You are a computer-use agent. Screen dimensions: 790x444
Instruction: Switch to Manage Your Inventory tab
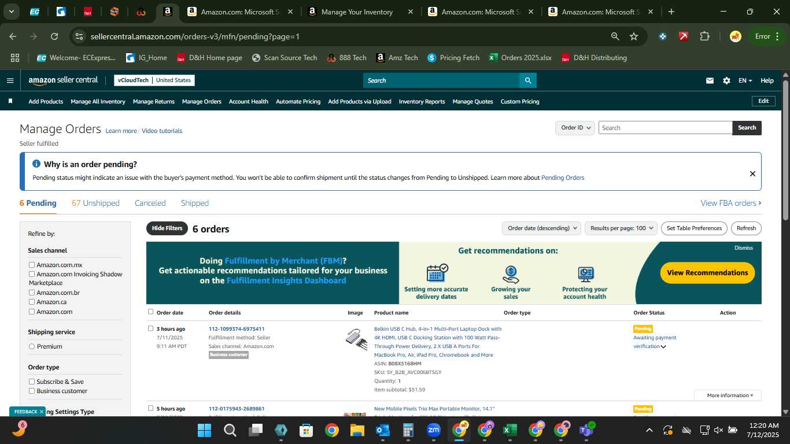tap(357, 12)
